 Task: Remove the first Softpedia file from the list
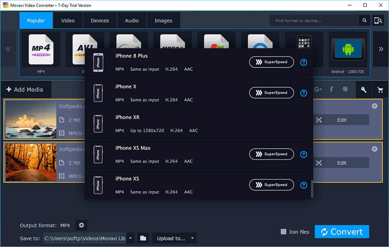click(374, 106)
